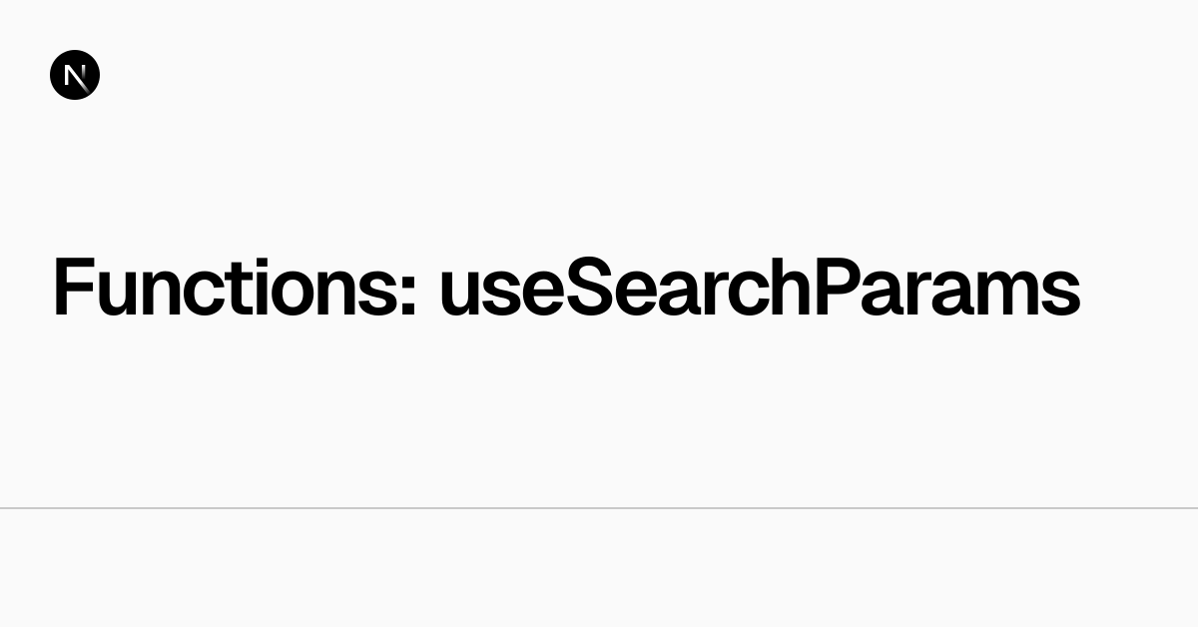The width and height of the screenshot is (1198, 627).
Task: Click the "useSearchParams" title word
Action: tap(759, 288)
